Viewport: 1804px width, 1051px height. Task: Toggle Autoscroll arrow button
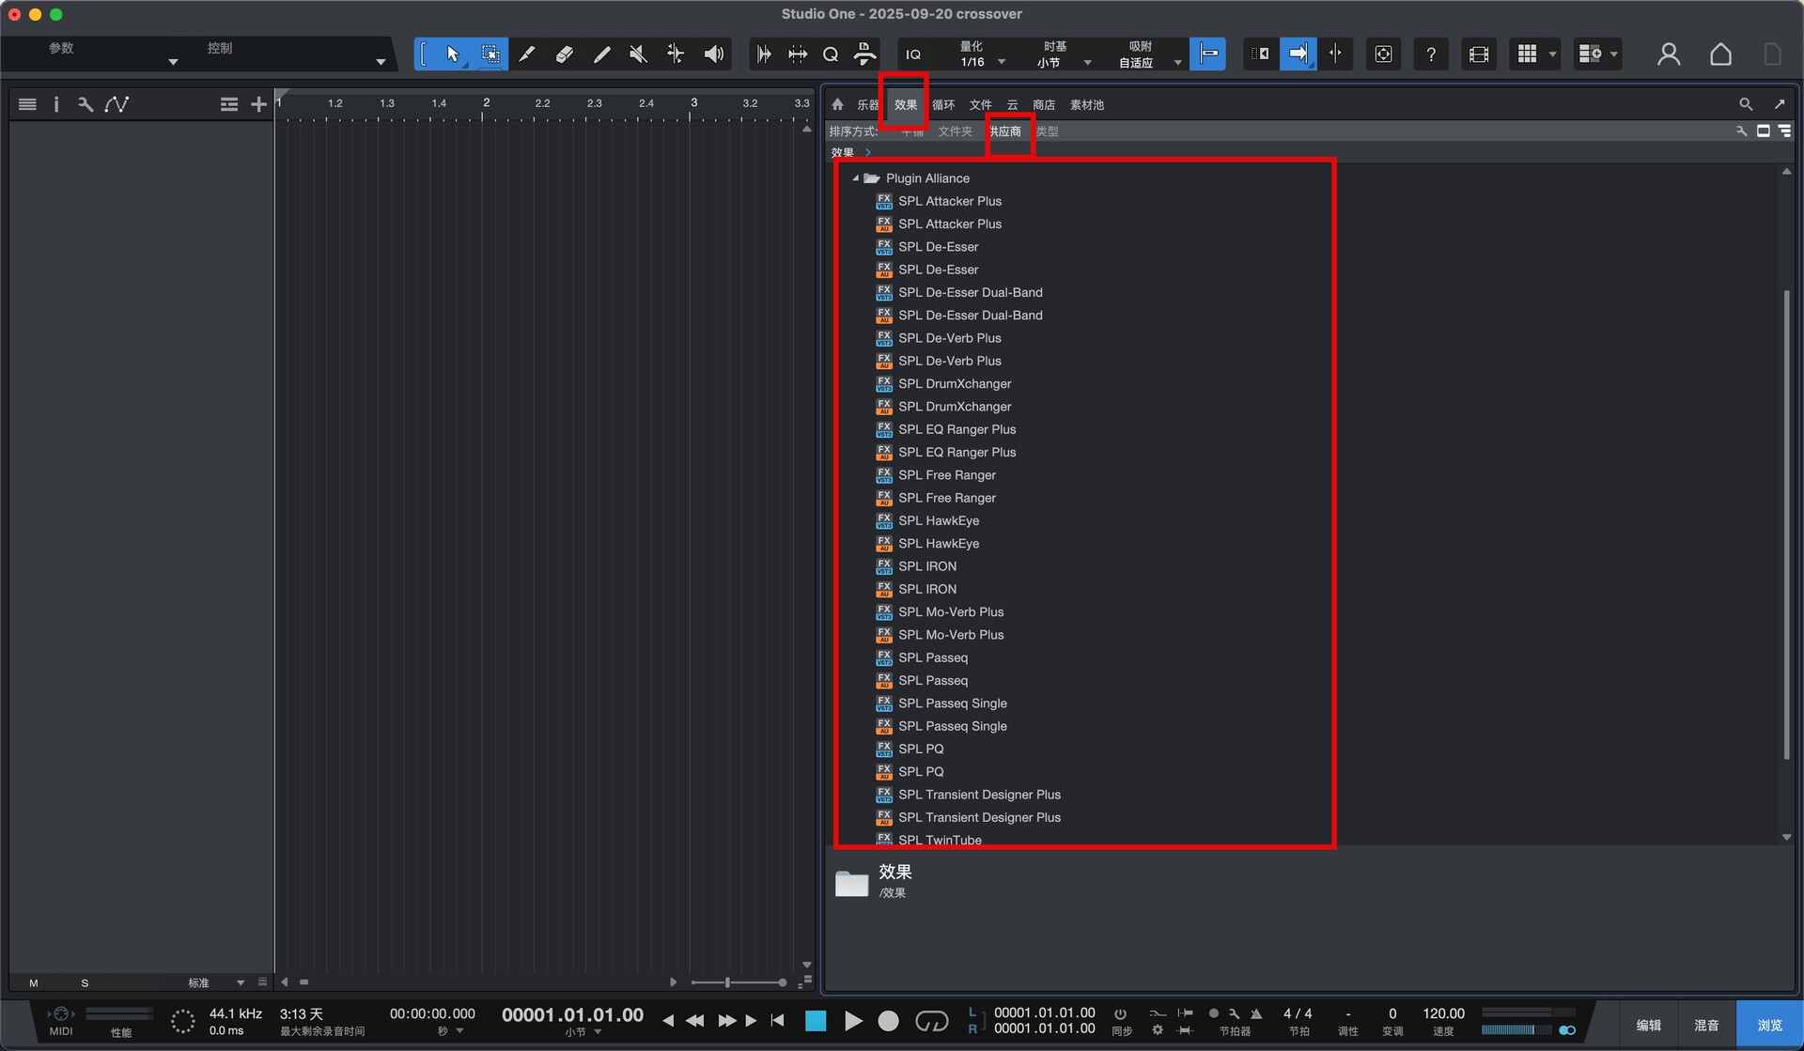[x=1298, y=54]
